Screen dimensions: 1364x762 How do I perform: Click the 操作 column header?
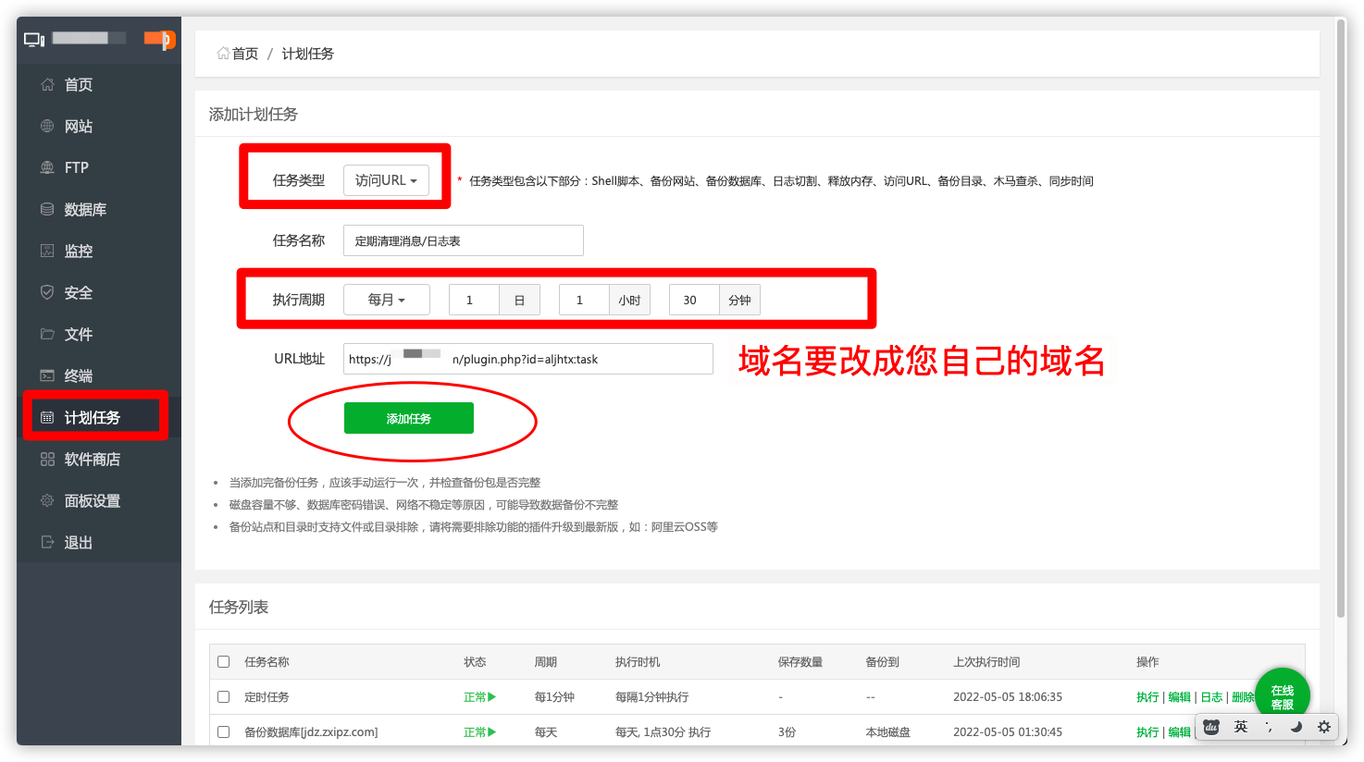click(x=1147, y=662)
